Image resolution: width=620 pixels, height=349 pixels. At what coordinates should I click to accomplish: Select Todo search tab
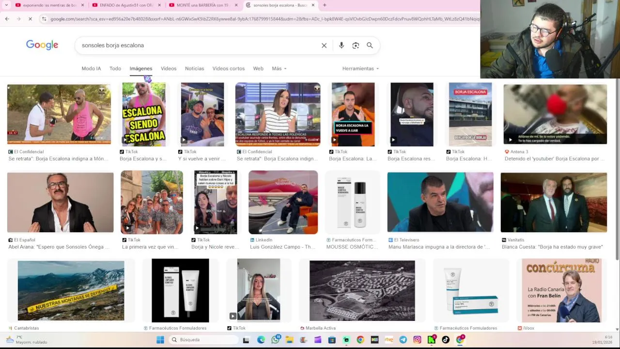[115, 68]
